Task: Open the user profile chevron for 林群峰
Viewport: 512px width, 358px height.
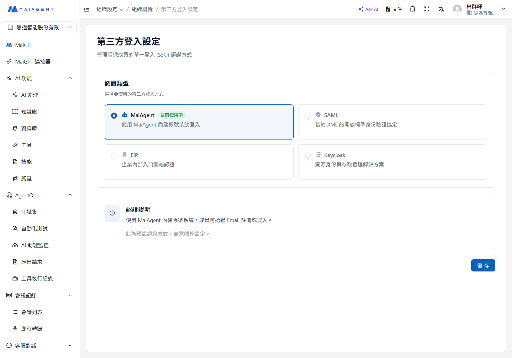Action: [503, 9]
